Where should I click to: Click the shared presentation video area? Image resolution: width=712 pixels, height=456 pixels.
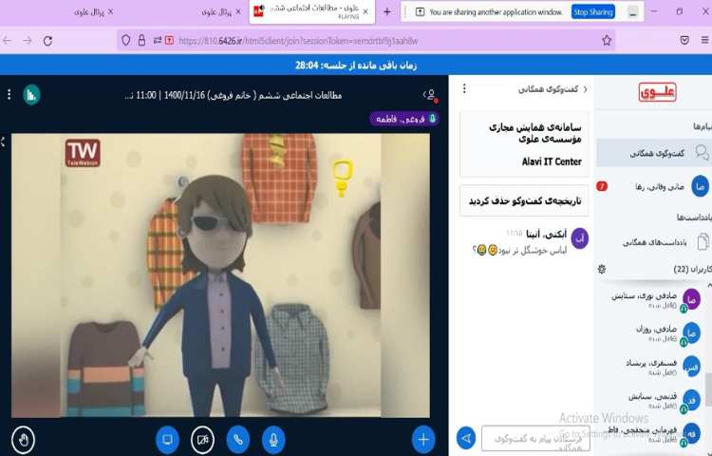pos(220,275)
